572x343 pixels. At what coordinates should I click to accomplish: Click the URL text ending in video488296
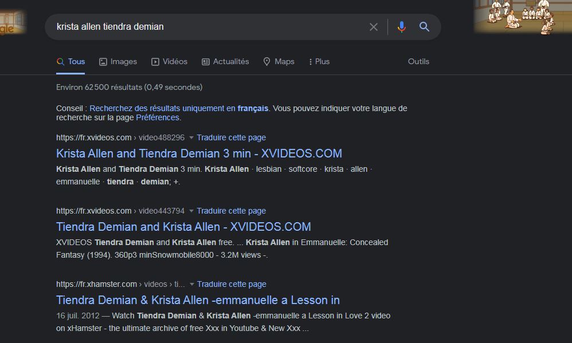click(x=120, y=138)
